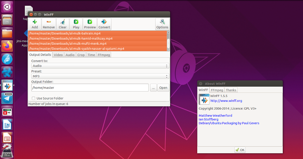Switch to the Audio tab
The image size is (303, 159).
[x=70, y=55]
